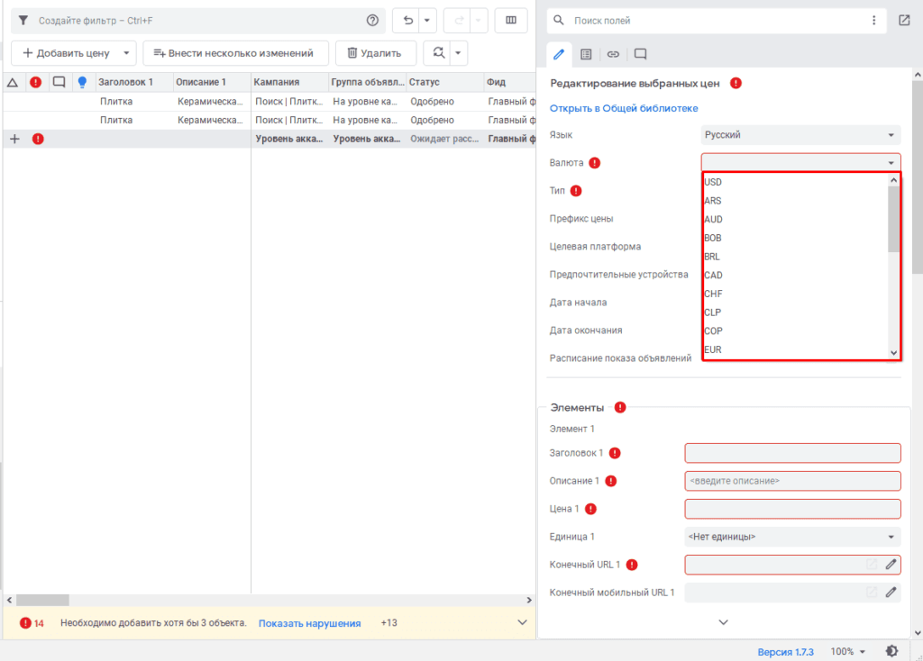Switch to the pencil edit tab

559,54
